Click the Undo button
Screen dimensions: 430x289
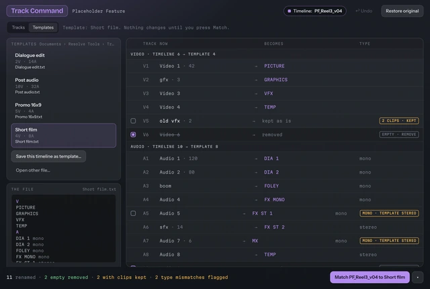[364, 11]
